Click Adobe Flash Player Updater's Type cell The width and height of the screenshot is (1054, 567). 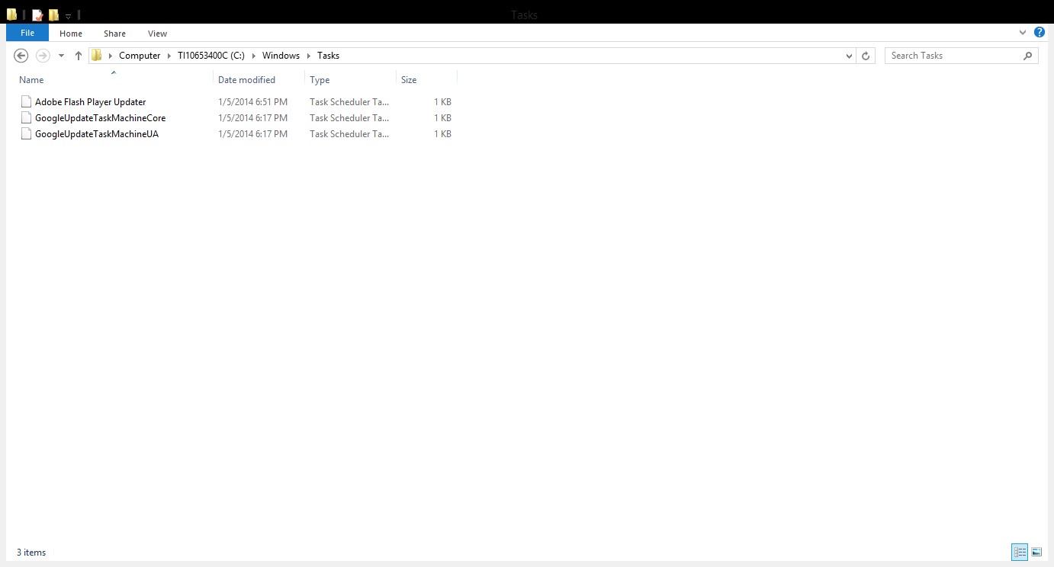coord(349,102)
